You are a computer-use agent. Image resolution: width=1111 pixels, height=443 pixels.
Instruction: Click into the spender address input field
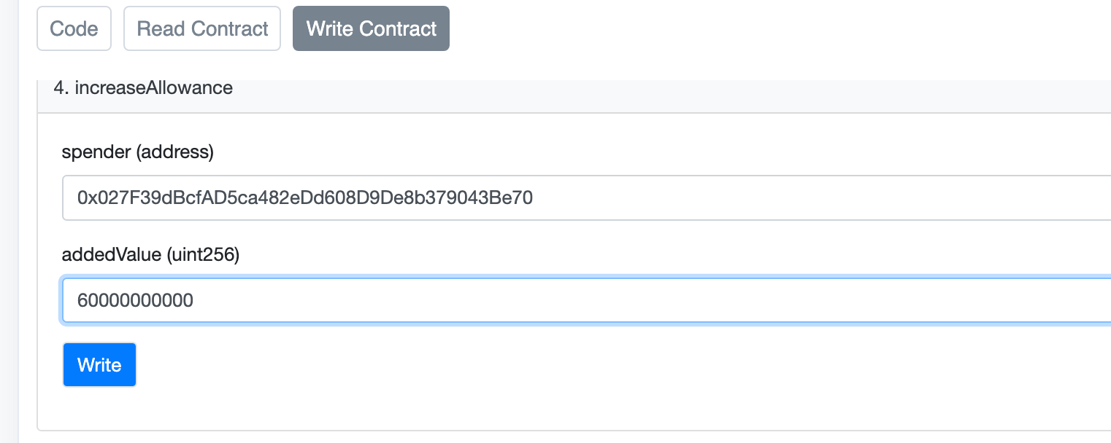(584, 197)
